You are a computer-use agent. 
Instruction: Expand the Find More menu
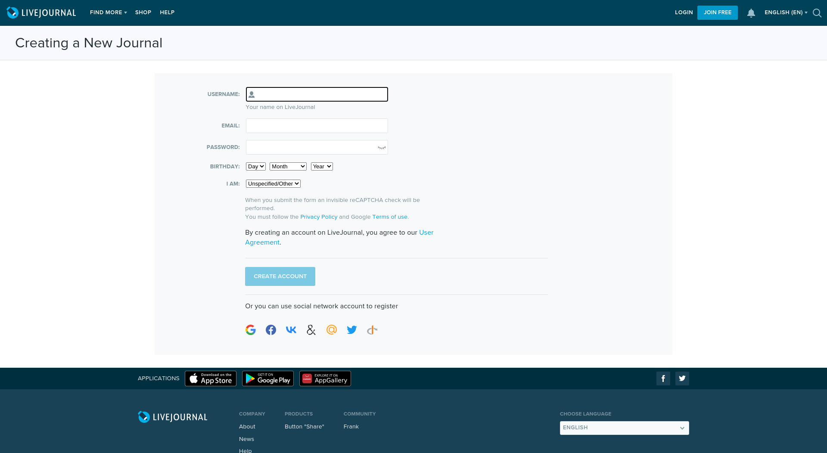(x=109, y=12)
